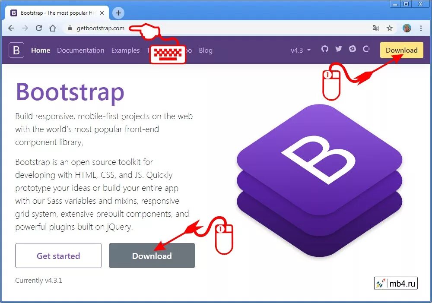
Task: Open the Open Collective icon link
Action: (x=366, y=49)
